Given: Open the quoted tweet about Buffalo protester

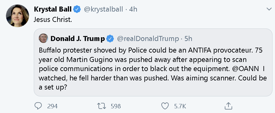Looking at the screenshot, I should (153, 62).
